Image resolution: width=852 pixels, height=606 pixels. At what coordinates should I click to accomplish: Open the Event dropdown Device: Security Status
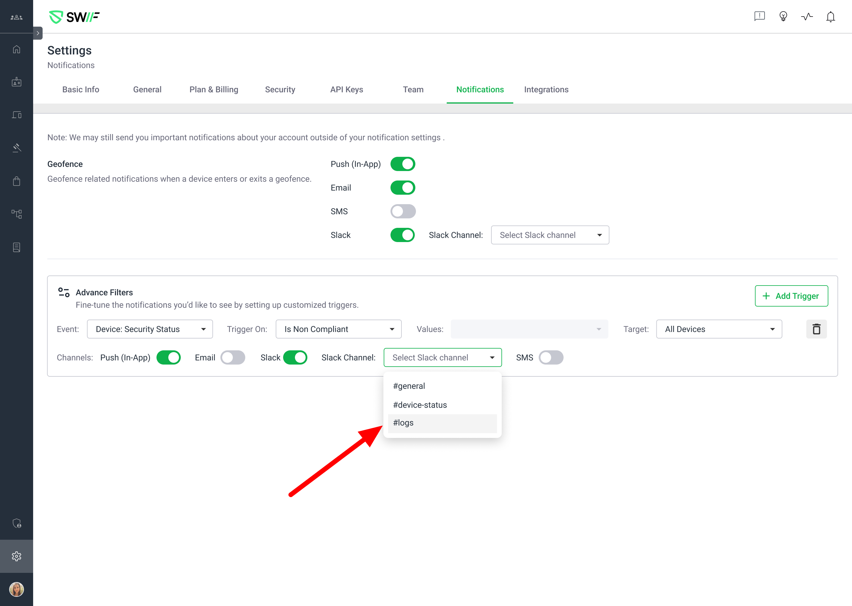(x=150, y=329)
